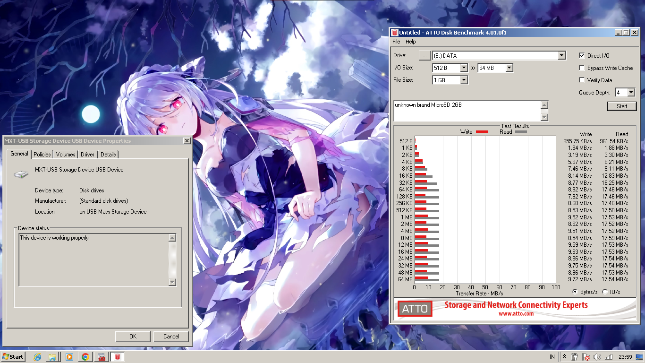Expand the I/O Size 64 MB dropdown
The height and width of the screenshot is (363, 645).
coord(509,68)
